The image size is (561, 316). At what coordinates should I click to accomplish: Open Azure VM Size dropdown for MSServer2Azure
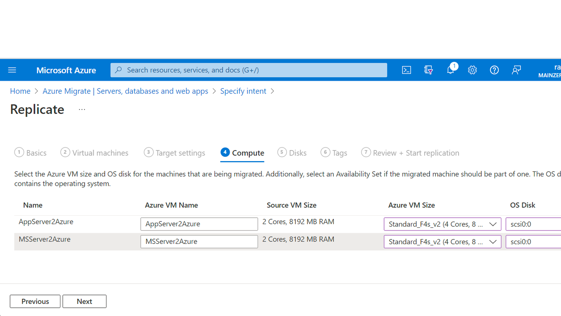(x=442, y=241)
